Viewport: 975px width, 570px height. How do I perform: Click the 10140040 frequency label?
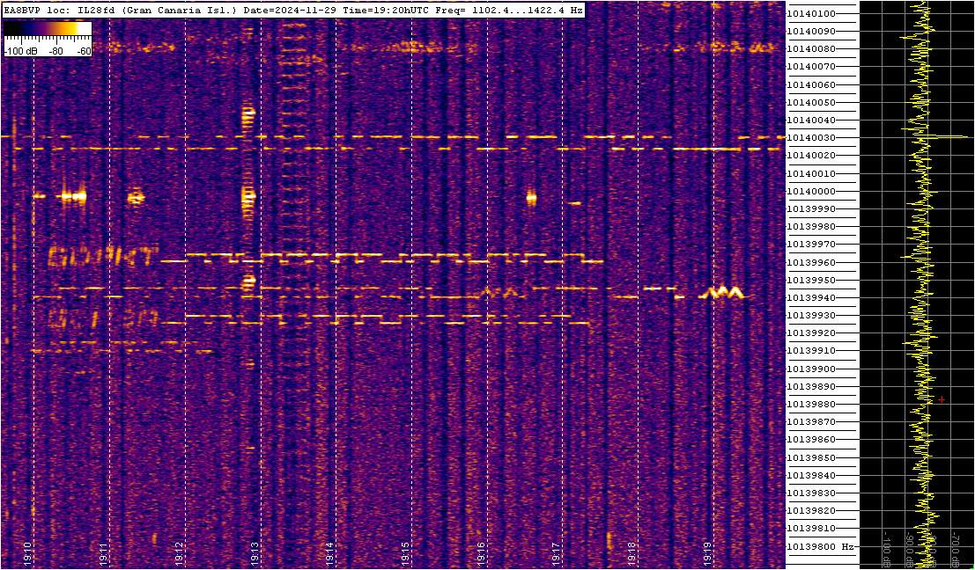click(811, 120)
